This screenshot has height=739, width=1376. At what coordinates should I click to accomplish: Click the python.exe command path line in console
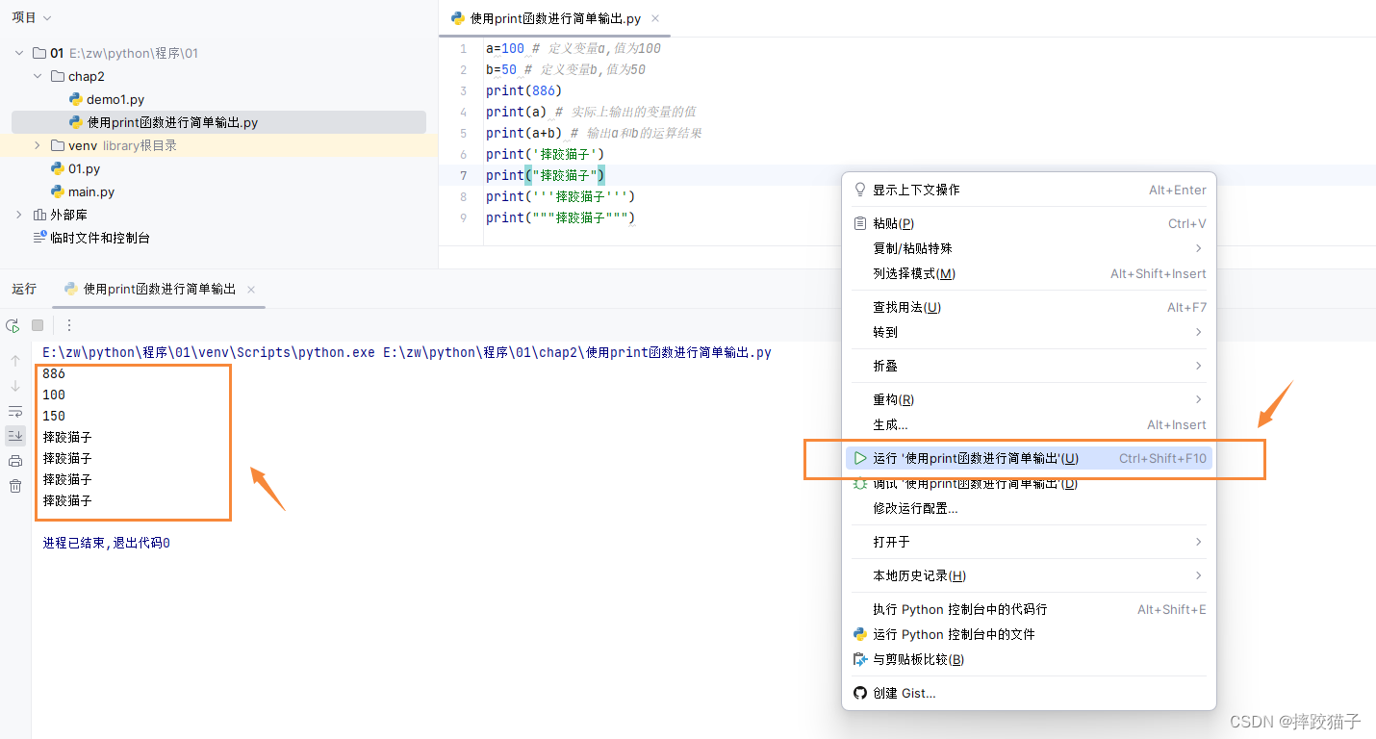pos(407,352)
